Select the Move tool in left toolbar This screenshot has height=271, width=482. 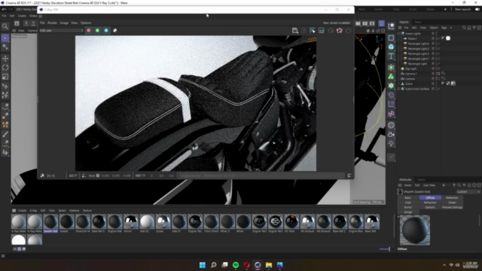5,59
